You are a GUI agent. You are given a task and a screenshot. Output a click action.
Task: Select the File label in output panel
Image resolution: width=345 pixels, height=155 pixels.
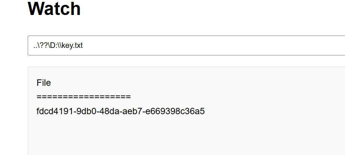(x=44, y=83)
